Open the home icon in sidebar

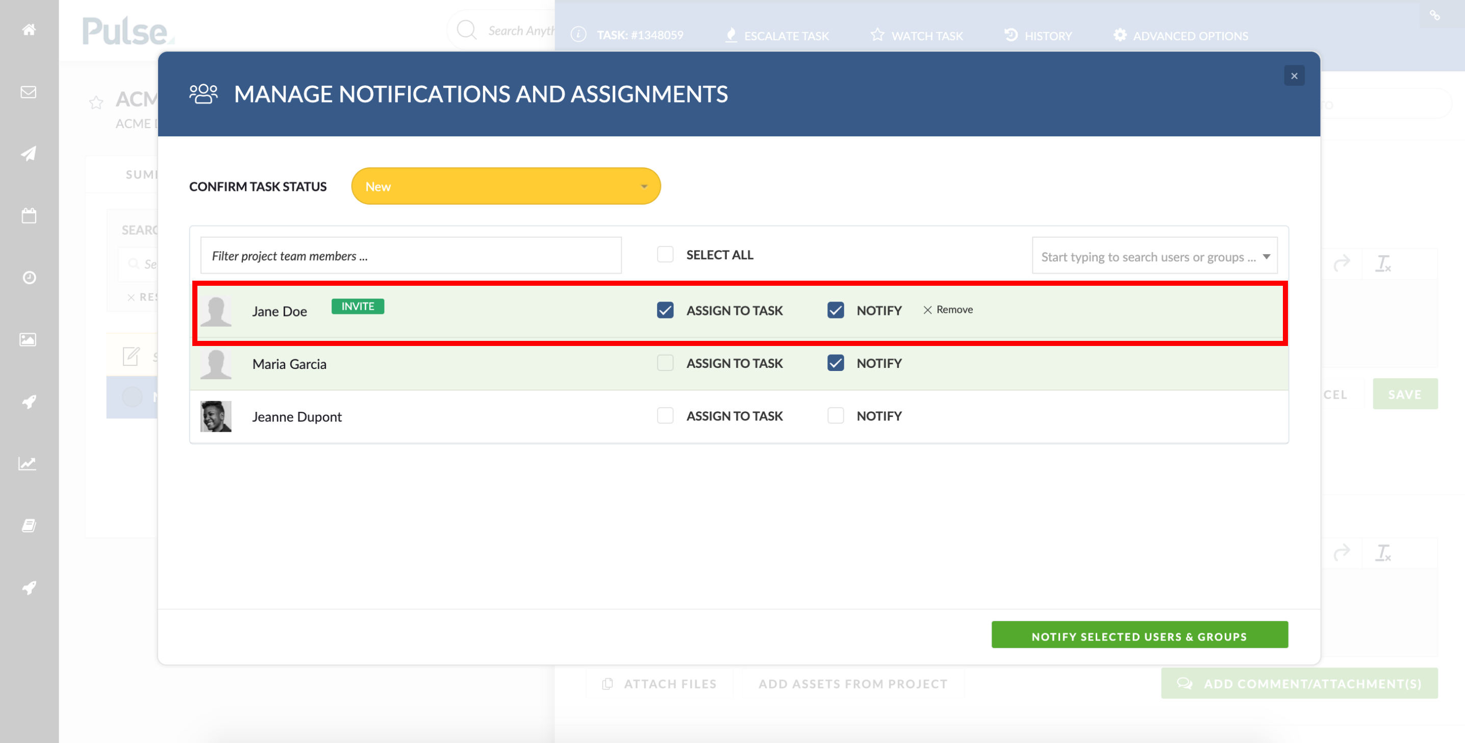(x=29, y=30)
